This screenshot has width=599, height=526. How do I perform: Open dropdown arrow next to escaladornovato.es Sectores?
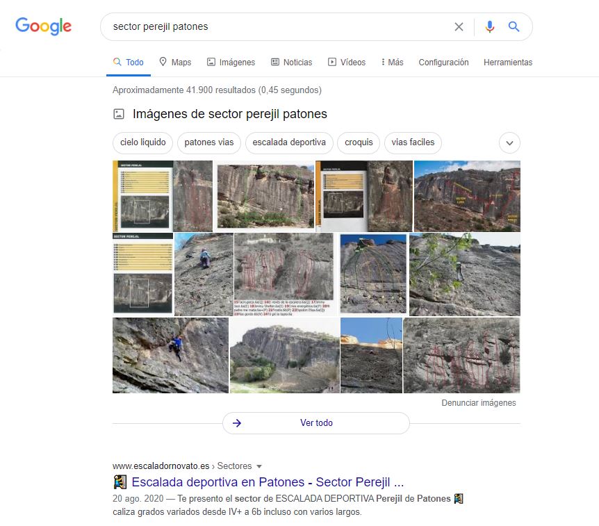click(259, 466)
